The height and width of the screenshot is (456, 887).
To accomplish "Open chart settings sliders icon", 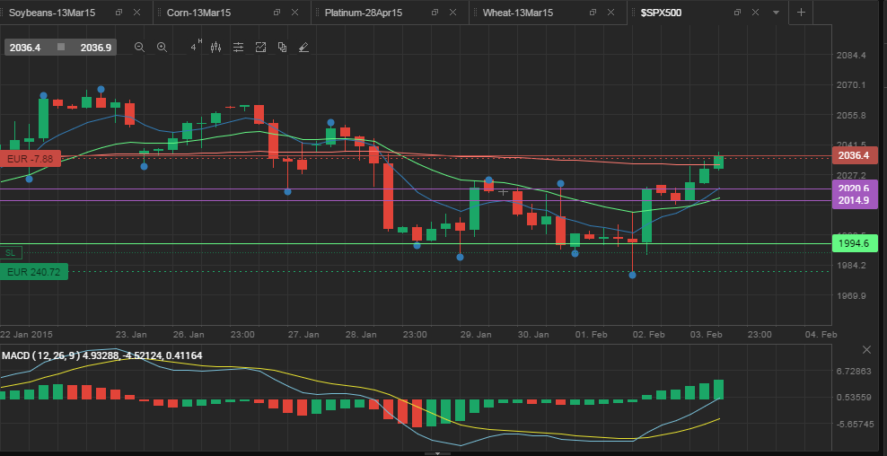I will (x=238, y=48).
